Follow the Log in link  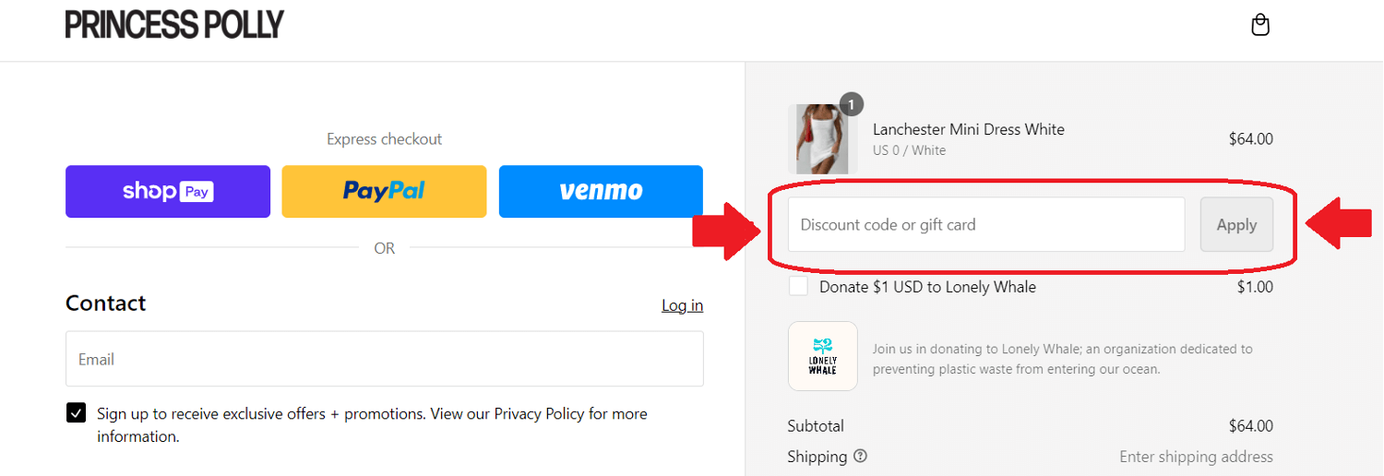pos(682,305)
